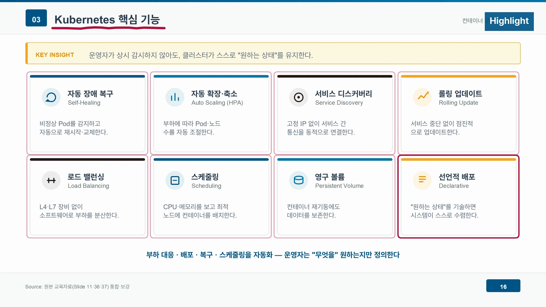This screenshot has width=546, height=307.
Task: Click the Source footnote text
Action: click(x=77, y=287)
